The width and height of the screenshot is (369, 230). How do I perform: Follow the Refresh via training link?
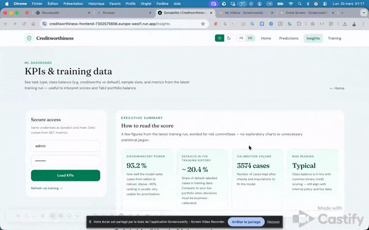pos(47,188)
